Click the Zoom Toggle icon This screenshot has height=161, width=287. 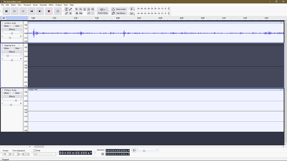pyautogui.click(x=93, y=9)
